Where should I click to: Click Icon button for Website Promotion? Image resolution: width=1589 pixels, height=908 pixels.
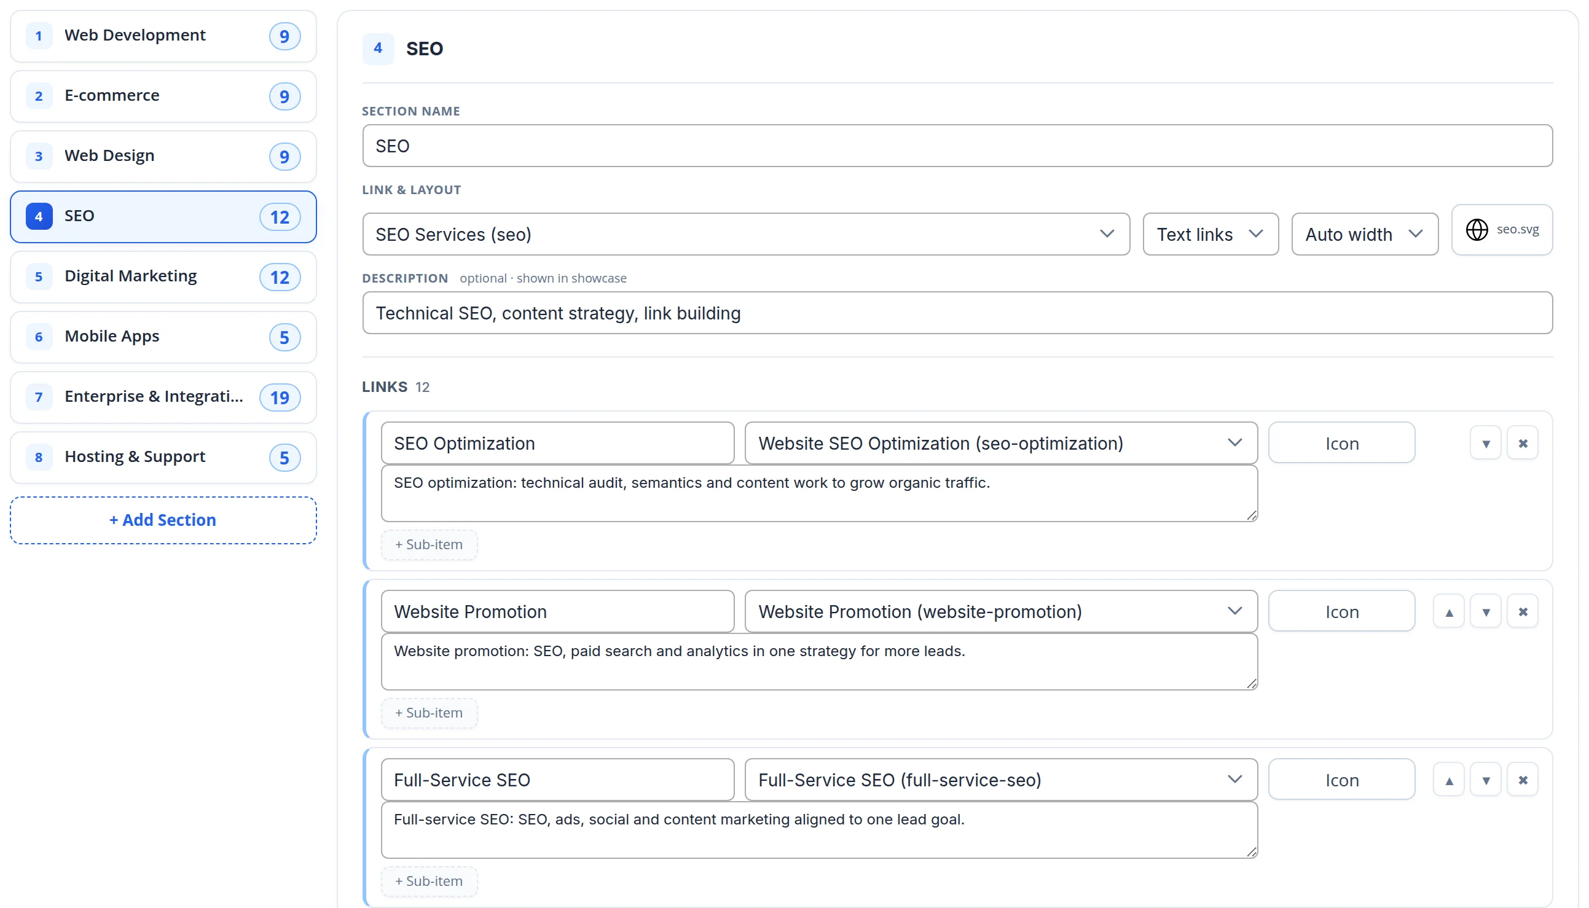(x=1341, y=612)
